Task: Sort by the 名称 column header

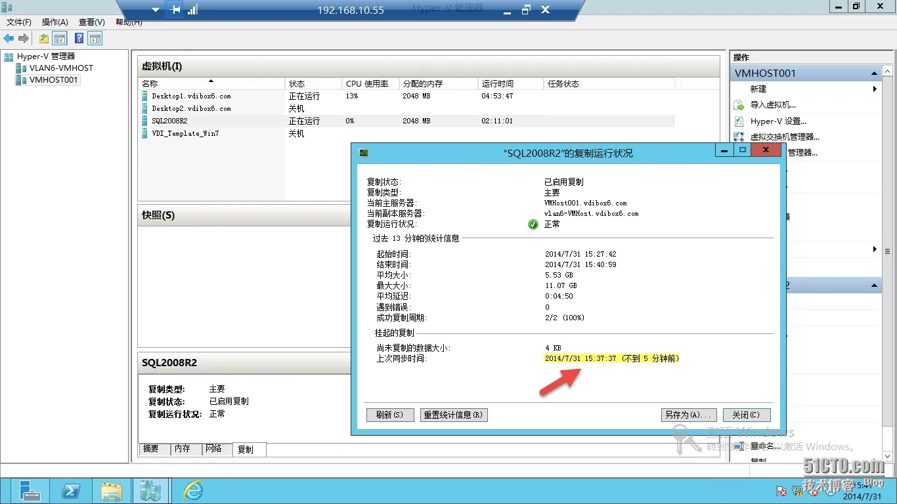Action: click(212, 84)
